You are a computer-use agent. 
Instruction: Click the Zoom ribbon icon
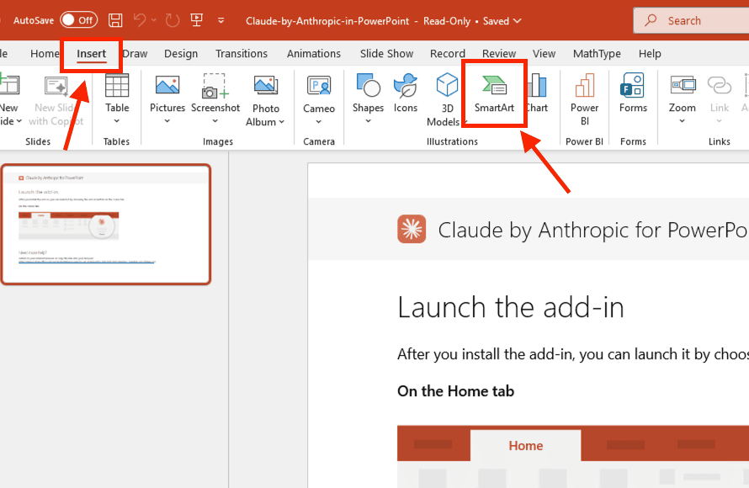click(x=683, y=86)
